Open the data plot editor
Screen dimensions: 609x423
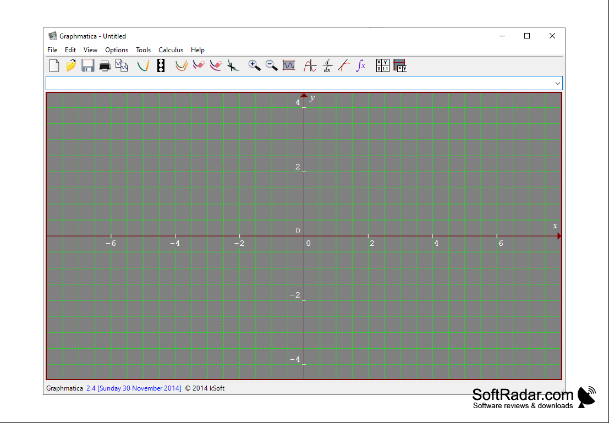click(400, 65)
